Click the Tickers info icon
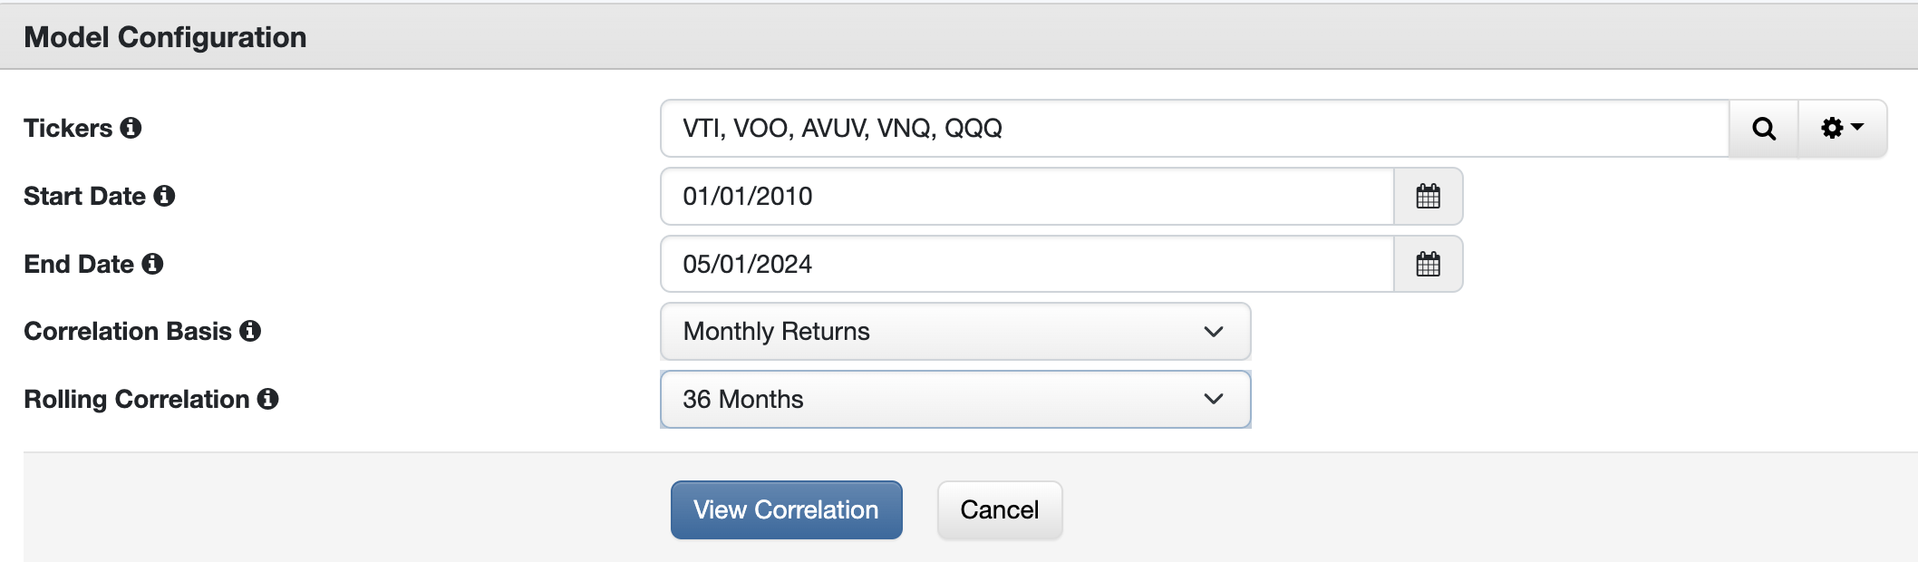 (x=131, y=128)
